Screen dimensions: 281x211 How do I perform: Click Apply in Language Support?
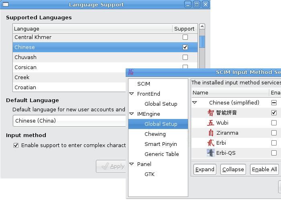click(x=112, y=166)
